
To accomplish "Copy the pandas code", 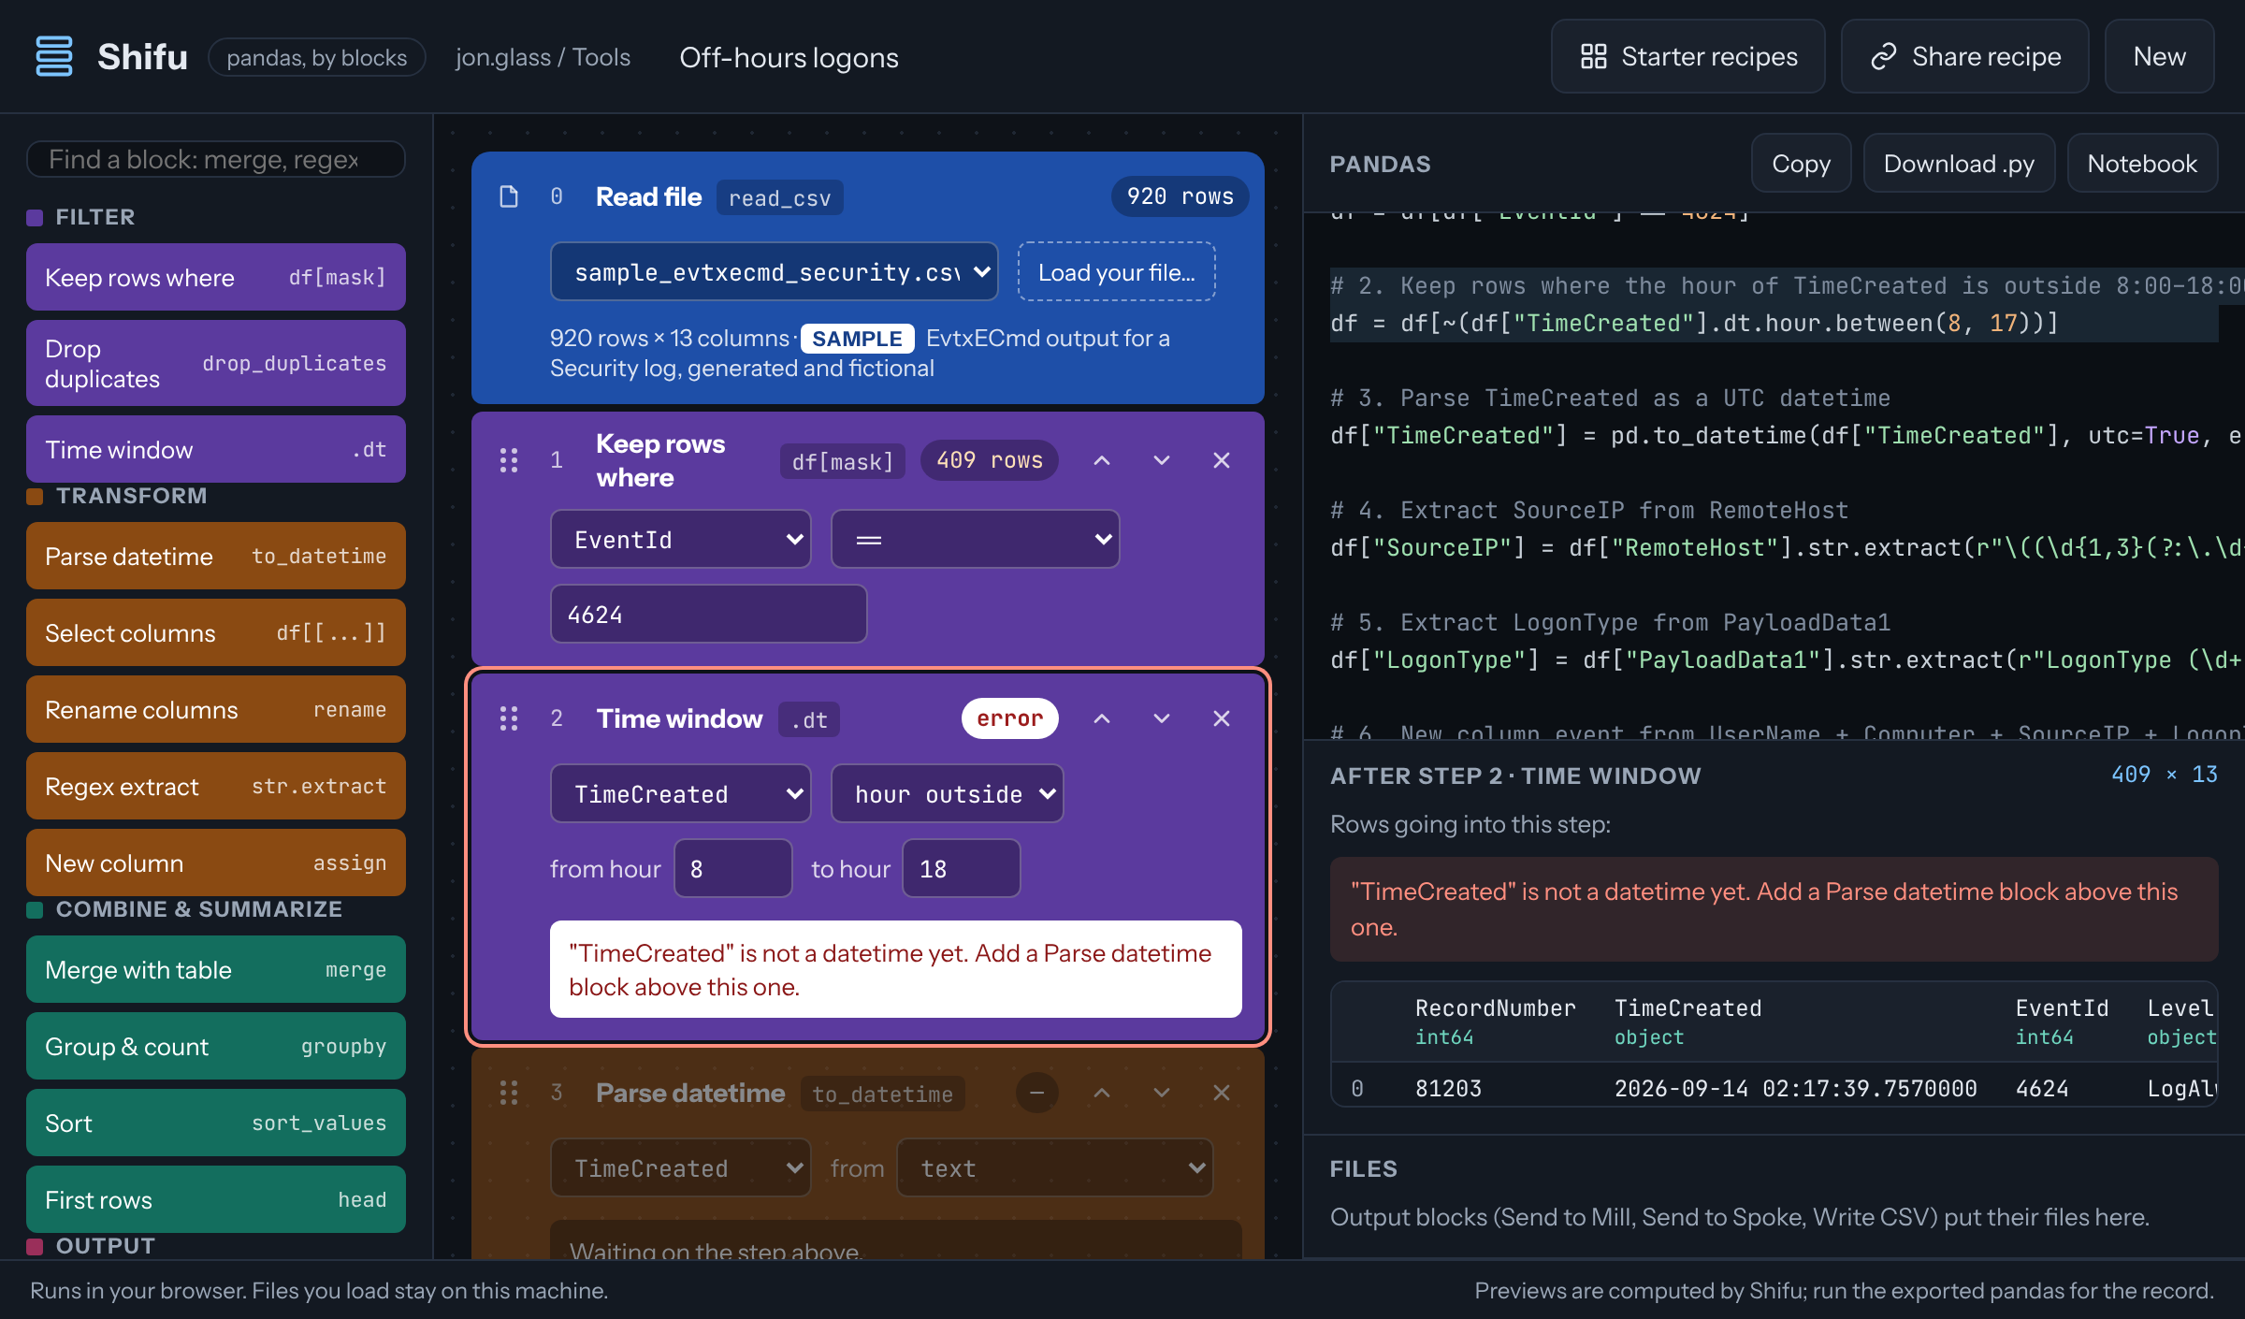I will coord(1801,164).
